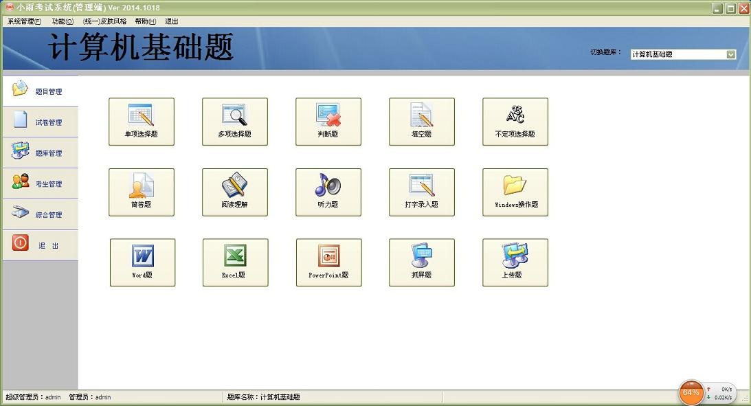Viewport: 751px width, 406px height.
Task: Open the 系统管理(F) menu
Action: pyautogui.click(x=25, y=21)
